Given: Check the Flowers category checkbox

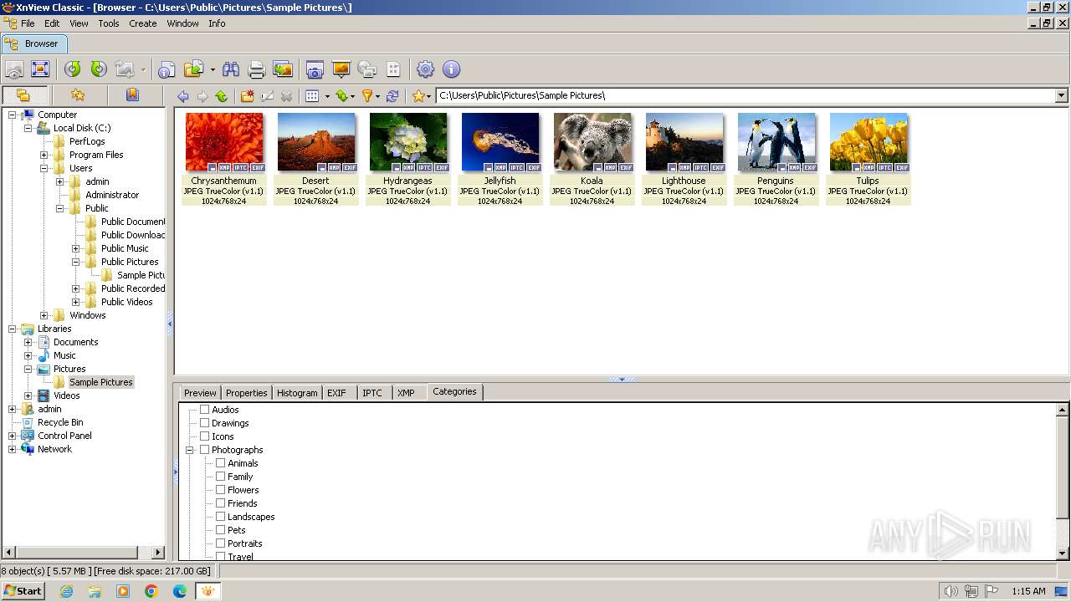Looking at the screenshot, I should click(221, 490).
